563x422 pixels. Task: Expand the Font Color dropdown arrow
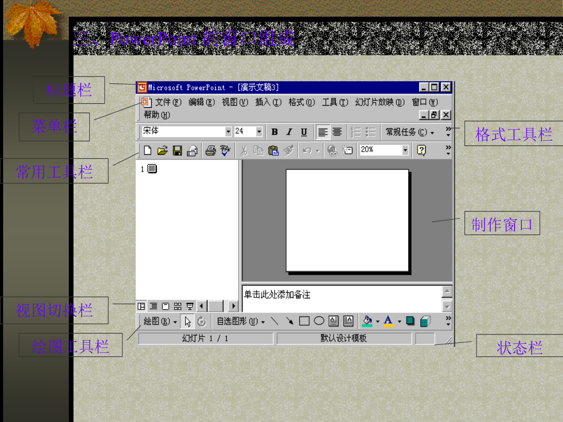[399, 321]
